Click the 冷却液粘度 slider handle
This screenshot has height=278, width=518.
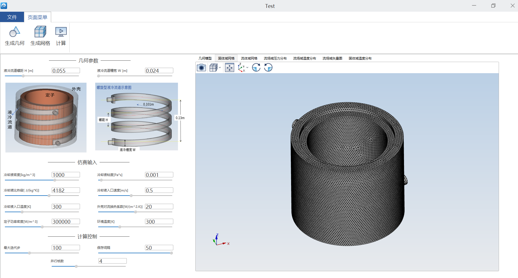click(x=101, y=180)
